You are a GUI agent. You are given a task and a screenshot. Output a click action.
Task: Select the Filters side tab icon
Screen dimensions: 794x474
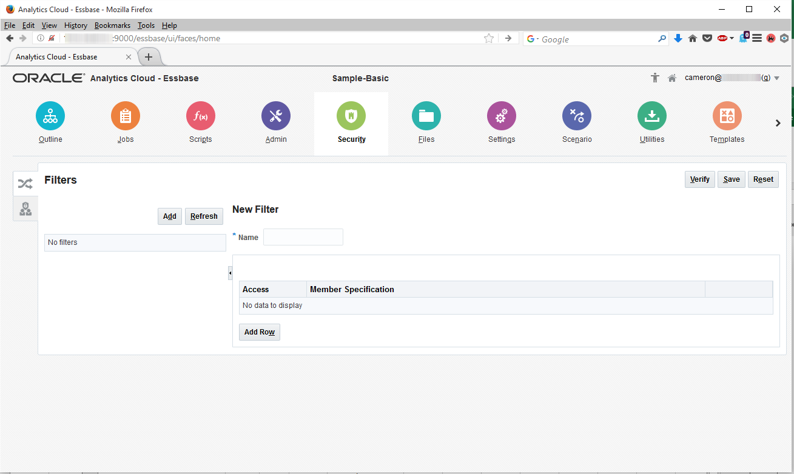(25, 184)
